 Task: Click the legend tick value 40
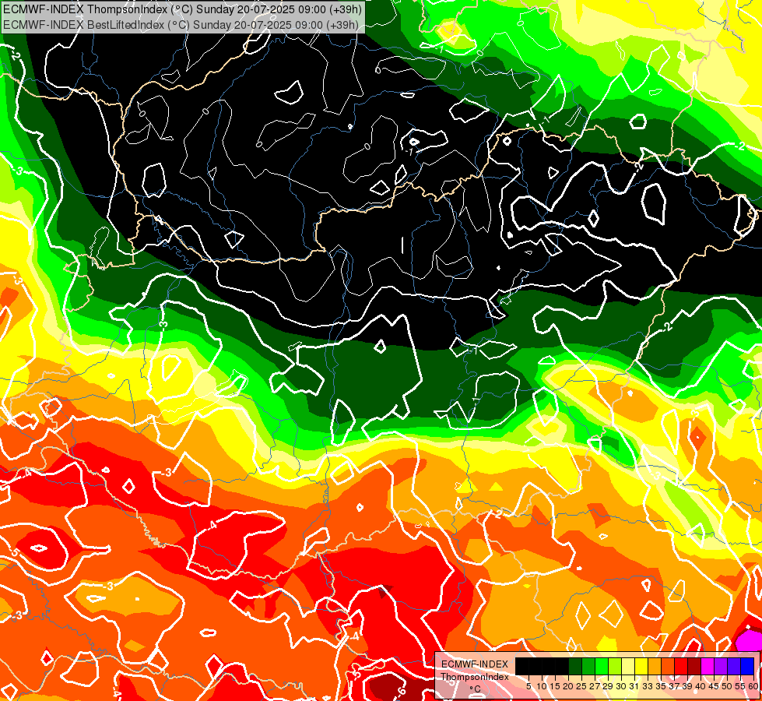click(x=701, y=686)
